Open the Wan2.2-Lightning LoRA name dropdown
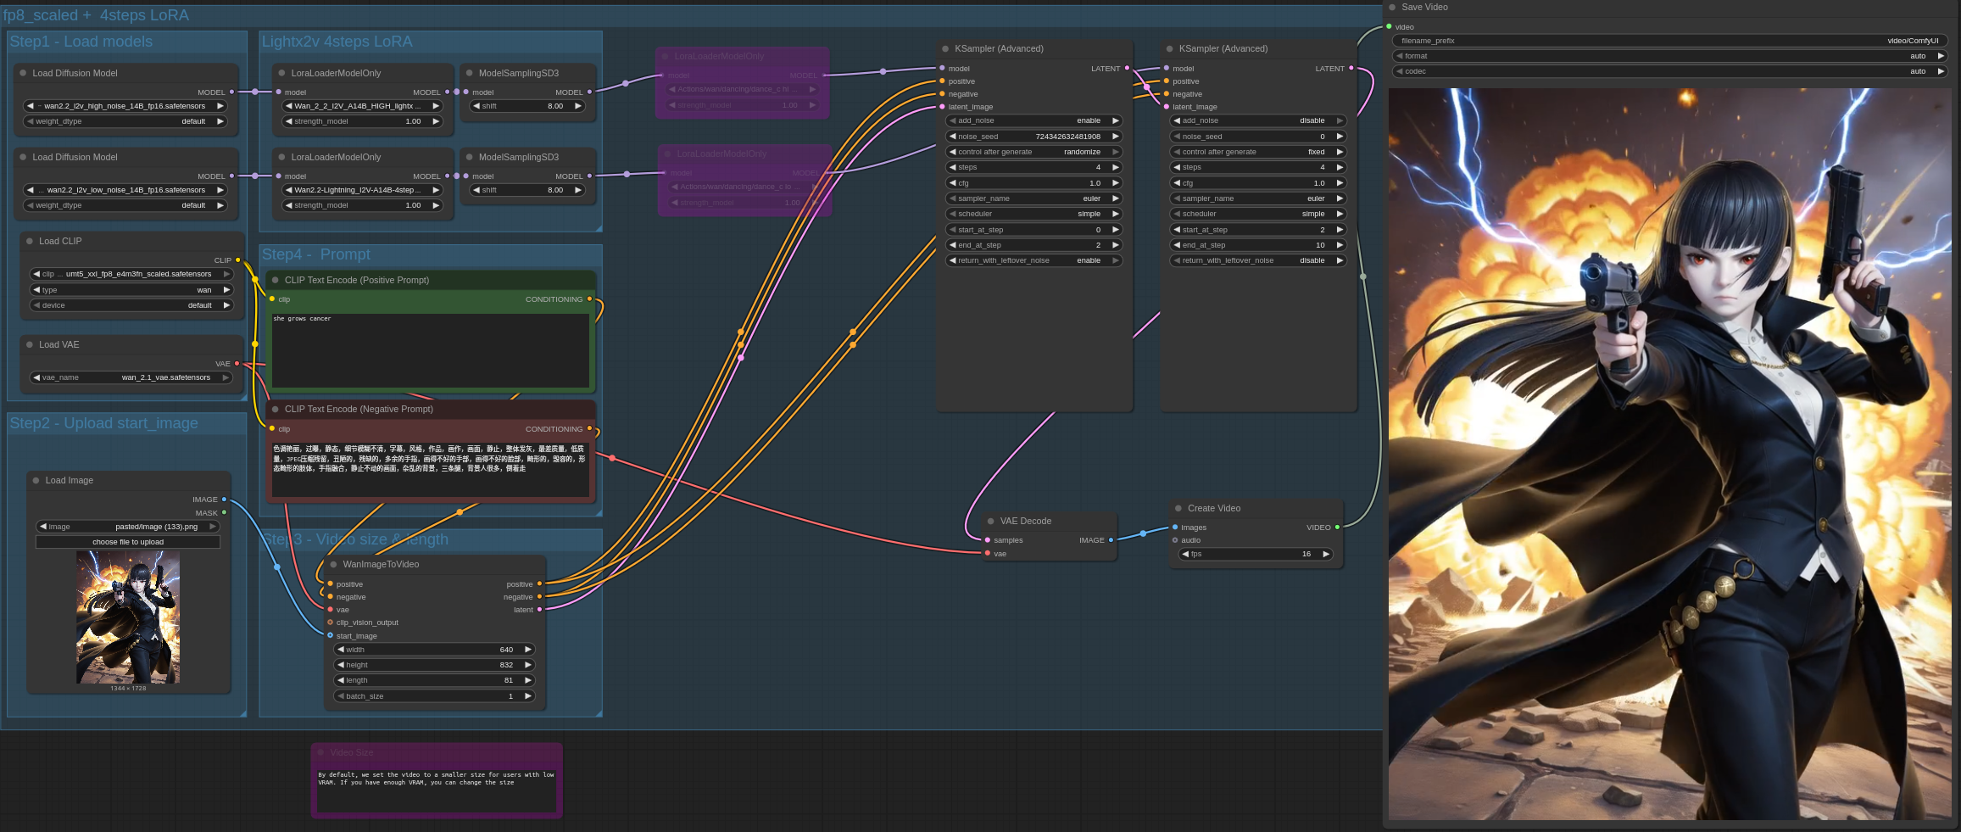 362,190
